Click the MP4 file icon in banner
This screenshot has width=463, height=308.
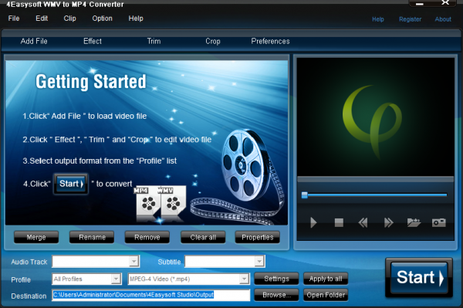[x=147, y=203]
